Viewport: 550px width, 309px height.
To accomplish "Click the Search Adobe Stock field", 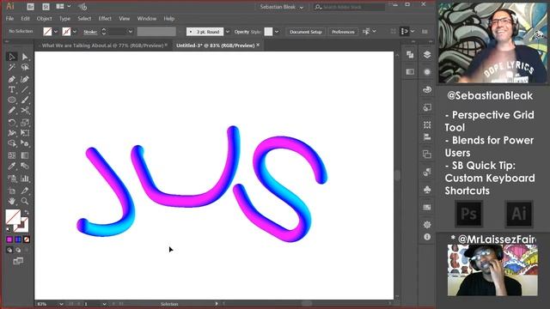I will [x=350, y=7].
